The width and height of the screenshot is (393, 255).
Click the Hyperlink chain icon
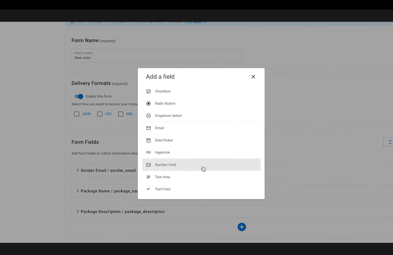pos(148,153)
